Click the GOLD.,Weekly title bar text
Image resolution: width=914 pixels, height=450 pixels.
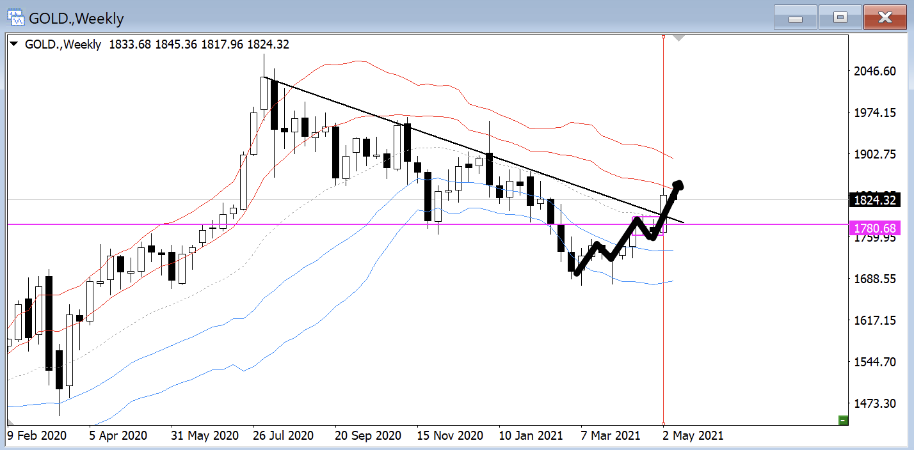pos(76,19)
